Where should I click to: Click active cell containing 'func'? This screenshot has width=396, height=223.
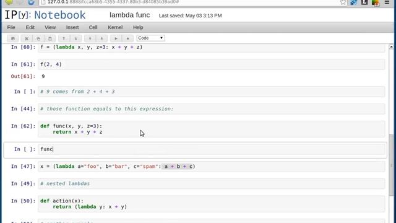pos(212,149)
